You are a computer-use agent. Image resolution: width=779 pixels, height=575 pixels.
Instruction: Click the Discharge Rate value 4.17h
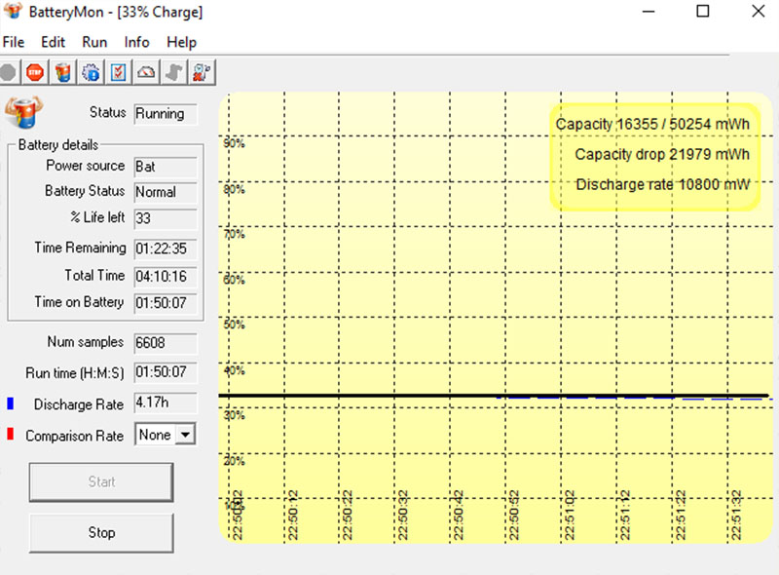click(x=166, y=402)
